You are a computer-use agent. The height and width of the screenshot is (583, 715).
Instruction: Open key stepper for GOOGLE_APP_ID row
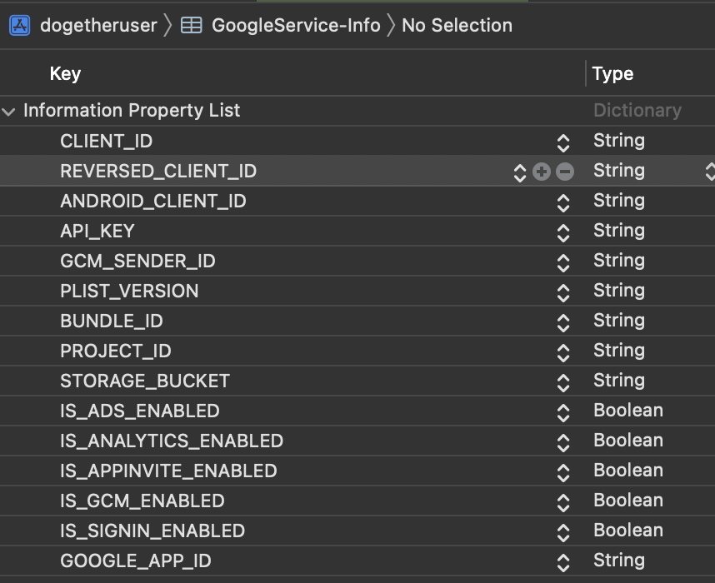(563, 563)
